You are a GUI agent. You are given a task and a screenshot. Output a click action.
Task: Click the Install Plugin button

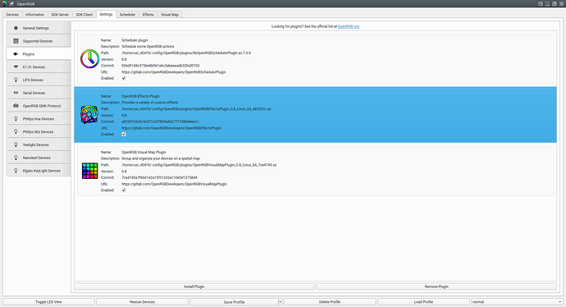click(x=194, y=286)
